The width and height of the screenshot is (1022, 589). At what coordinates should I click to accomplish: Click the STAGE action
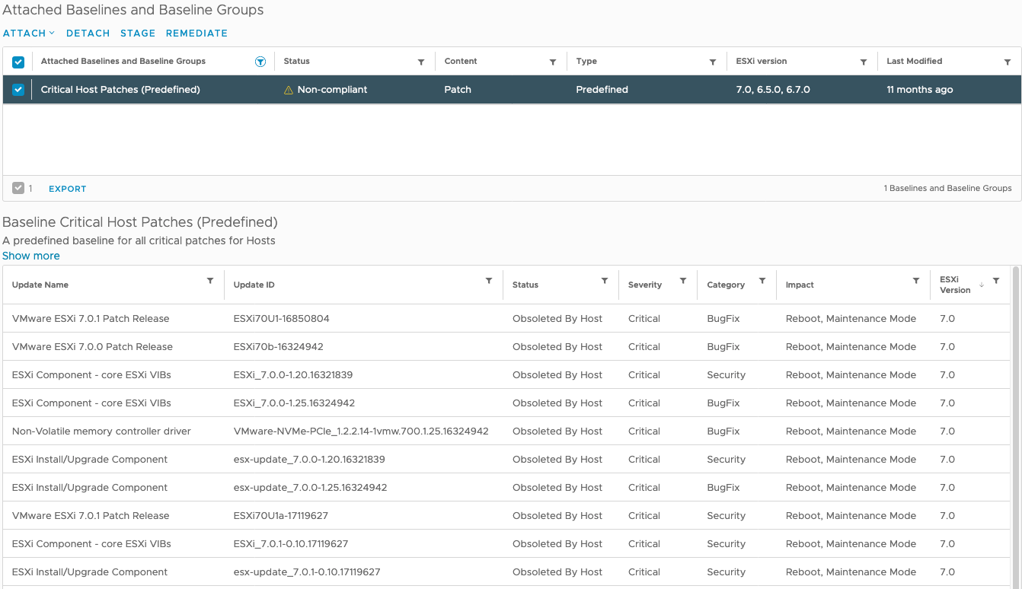(x=138, y=33)
